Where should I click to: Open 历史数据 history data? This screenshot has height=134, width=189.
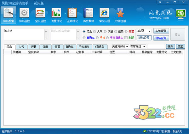pos(89,15)
